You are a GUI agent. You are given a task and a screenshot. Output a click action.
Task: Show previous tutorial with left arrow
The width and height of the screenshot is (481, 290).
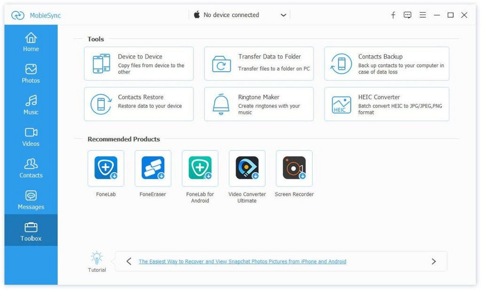click(129, 261)
